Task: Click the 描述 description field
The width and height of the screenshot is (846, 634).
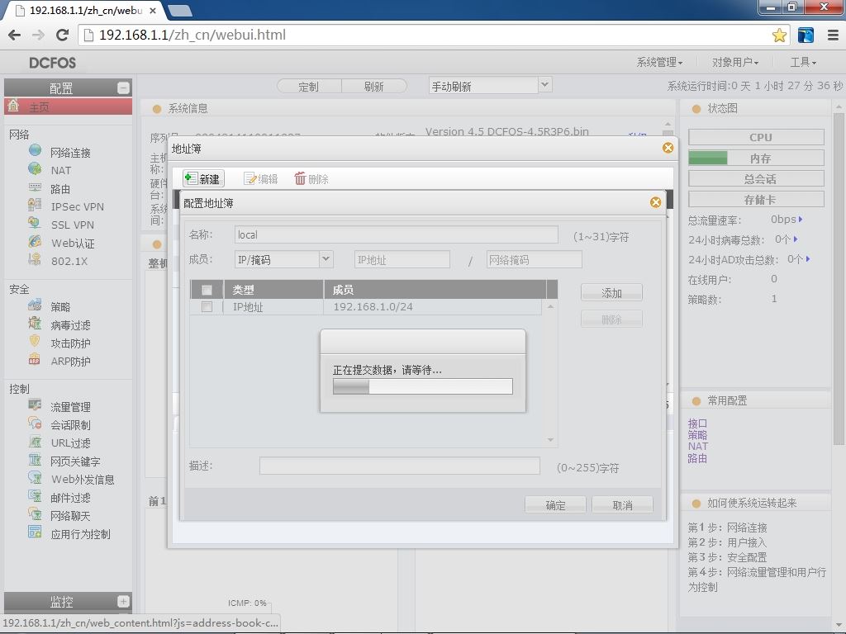Action: (399, 466)
